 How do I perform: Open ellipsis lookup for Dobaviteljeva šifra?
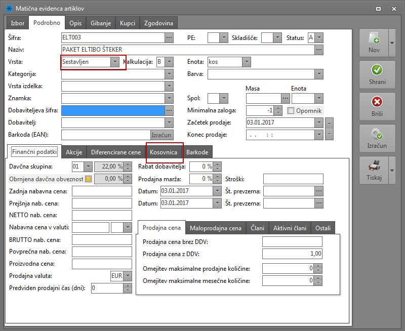pyautogui.click(x=169, y=110)
